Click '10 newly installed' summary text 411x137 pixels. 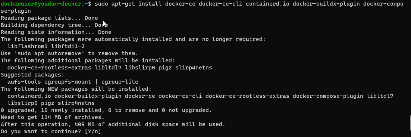tap(71, 110)
